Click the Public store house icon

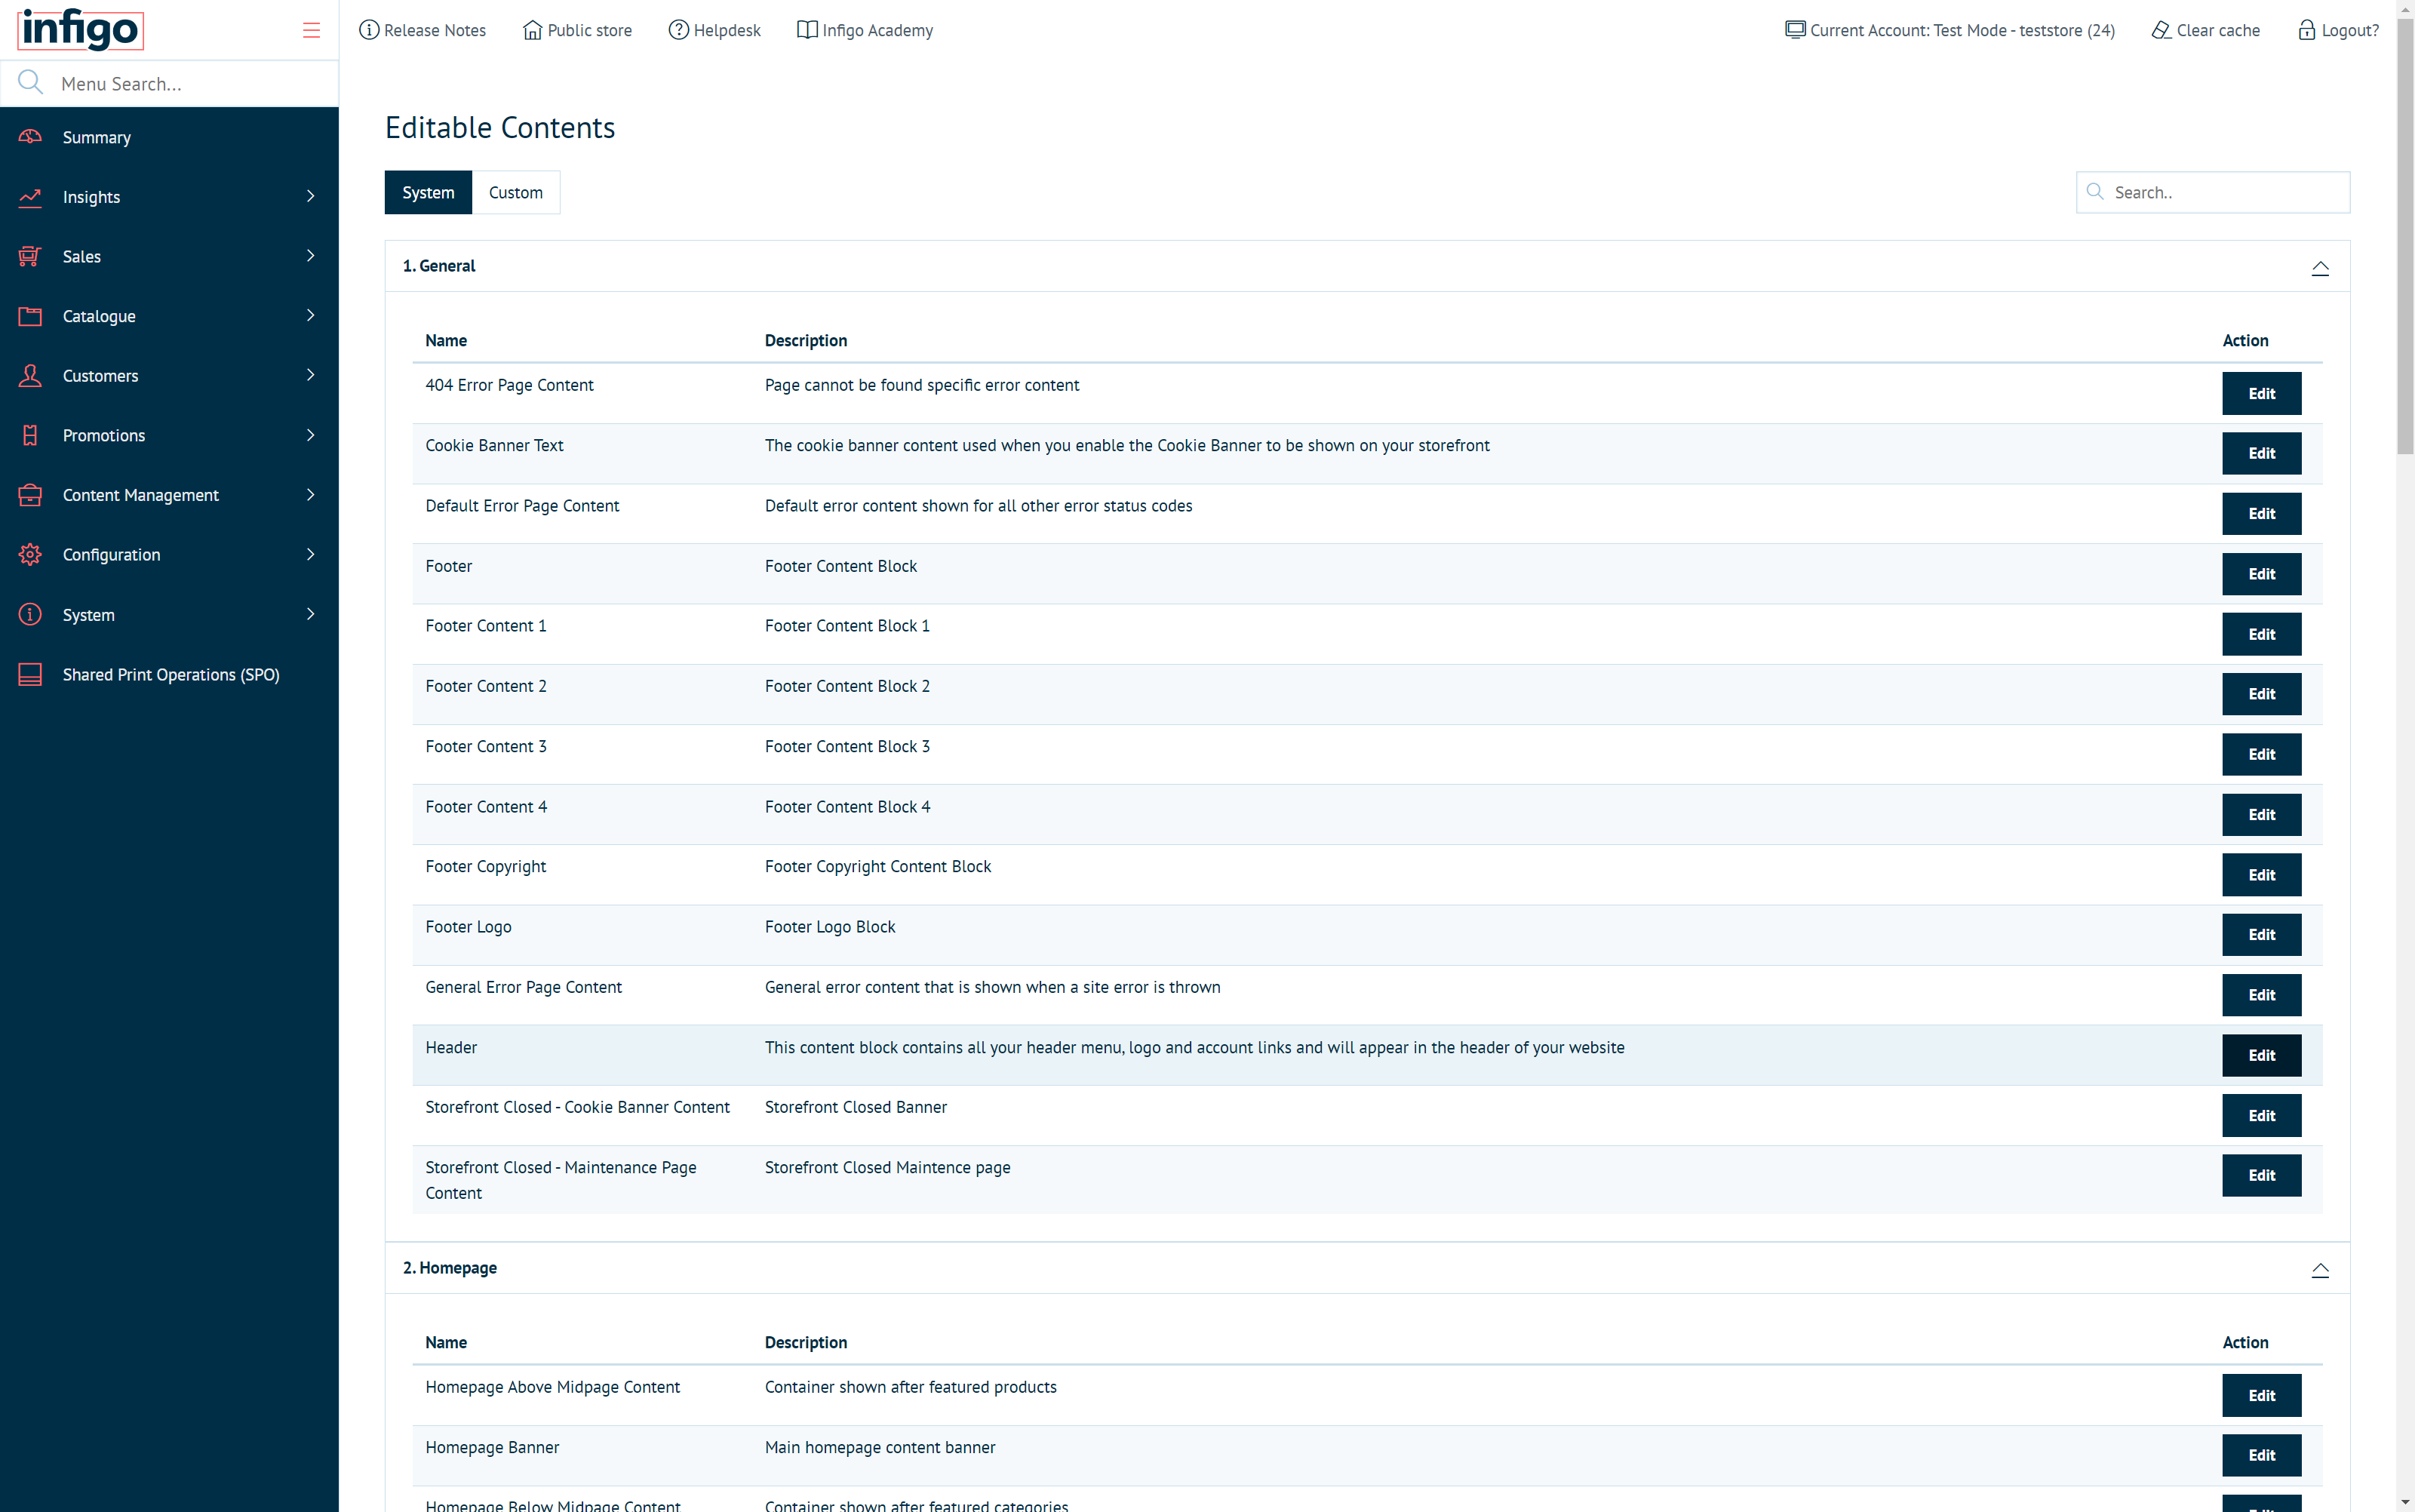coord(532,30)
